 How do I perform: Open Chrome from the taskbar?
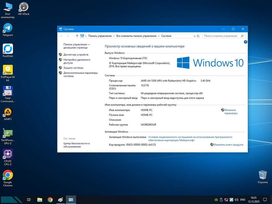(x=50, y=200)
